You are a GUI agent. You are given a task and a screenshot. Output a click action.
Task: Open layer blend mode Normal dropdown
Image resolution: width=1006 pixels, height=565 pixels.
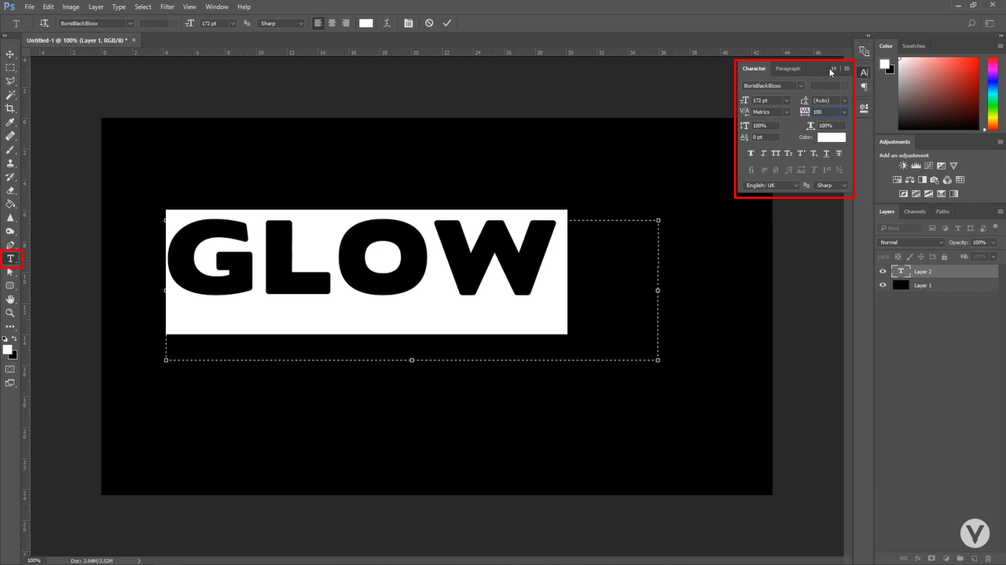coord(911,242)
